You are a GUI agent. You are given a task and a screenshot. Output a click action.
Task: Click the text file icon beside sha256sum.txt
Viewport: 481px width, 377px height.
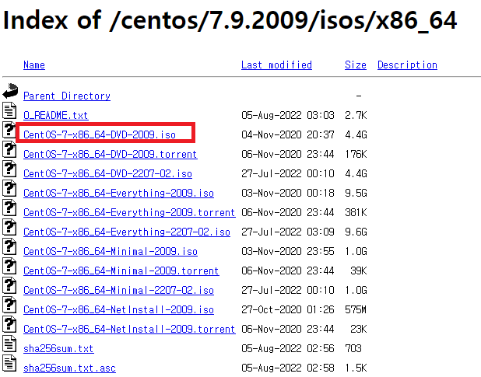(x=9, y=344)
